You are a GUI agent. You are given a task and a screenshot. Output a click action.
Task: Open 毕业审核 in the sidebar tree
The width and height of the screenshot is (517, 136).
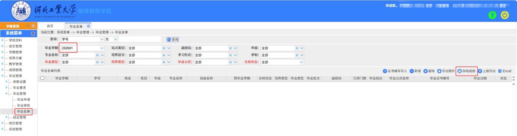click(x=24, y=106)
